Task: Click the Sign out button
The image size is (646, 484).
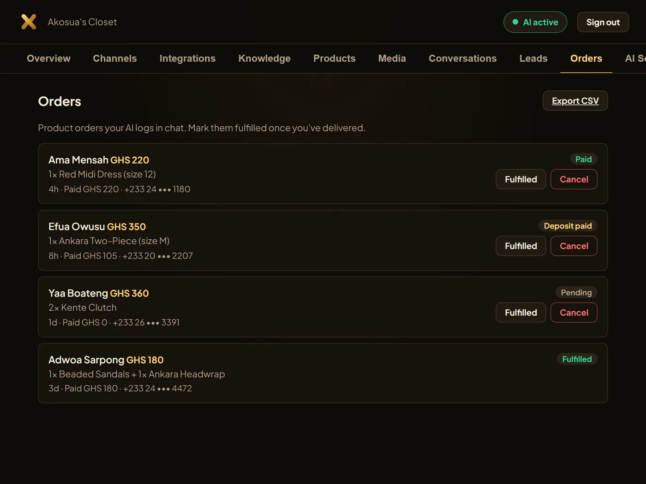Action: click(x=603, y=22)
